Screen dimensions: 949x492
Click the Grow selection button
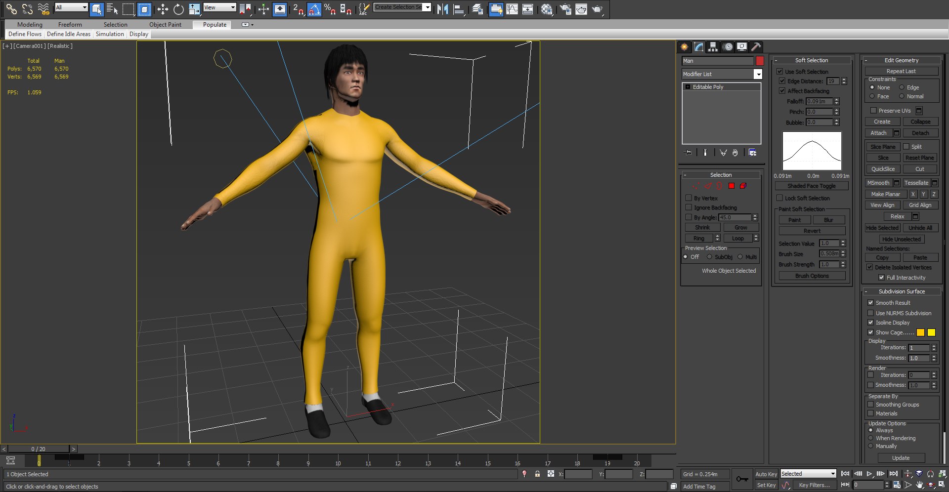741,228
